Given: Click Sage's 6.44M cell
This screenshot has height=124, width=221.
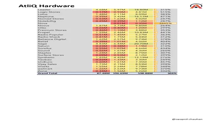Looking at the screenshot, I should (119, 44).
